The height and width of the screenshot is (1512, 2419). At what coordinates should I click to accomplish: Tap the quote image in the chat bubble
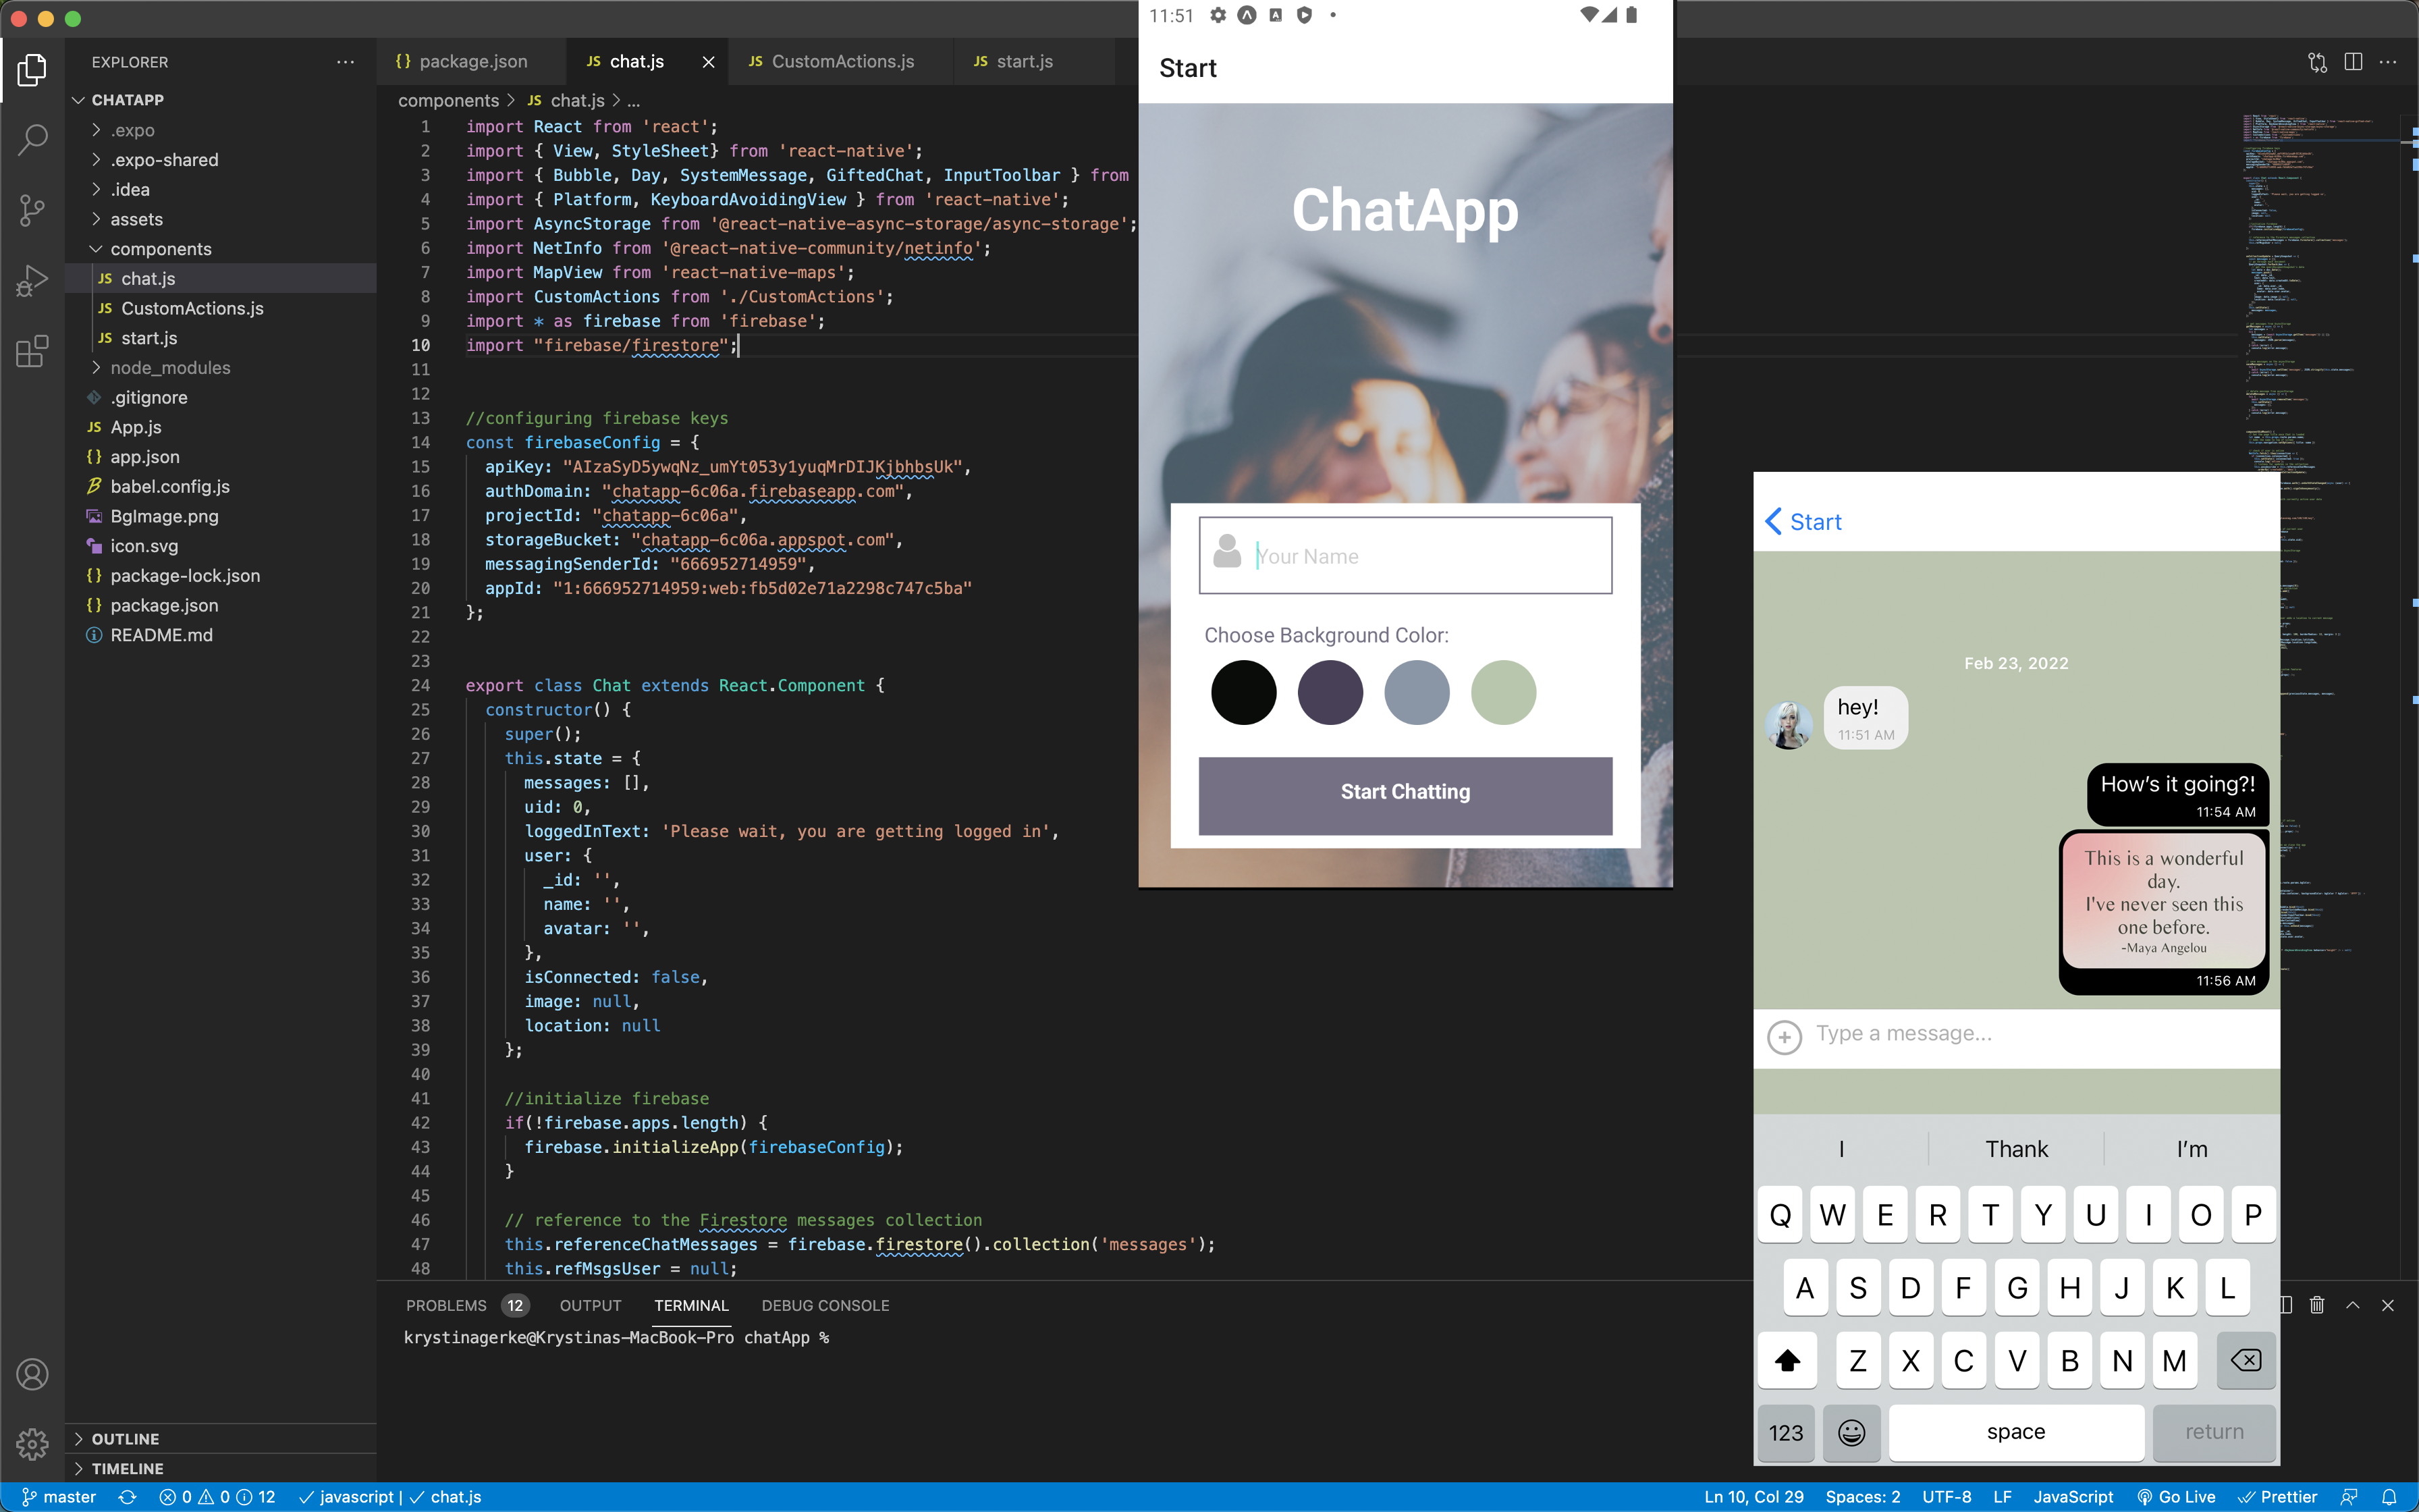2164,901
